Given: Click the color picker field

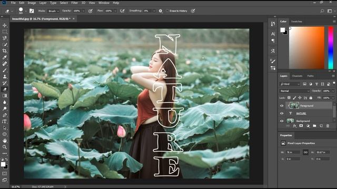Looking at the screenshot, I should pos(306,48).
